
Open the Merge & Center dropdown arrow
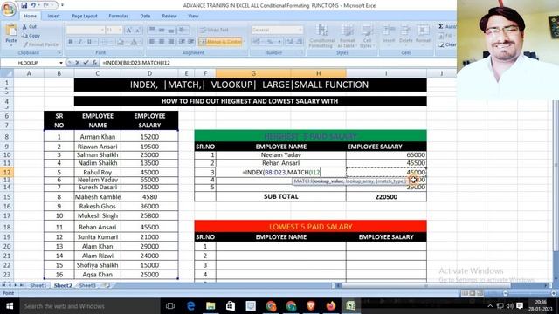tap(244, 42)
